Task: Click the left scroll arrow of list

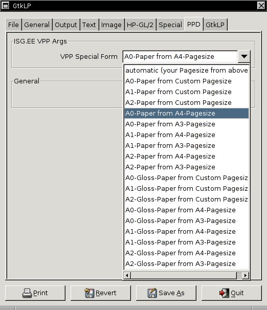Action: tap(127, 275)
